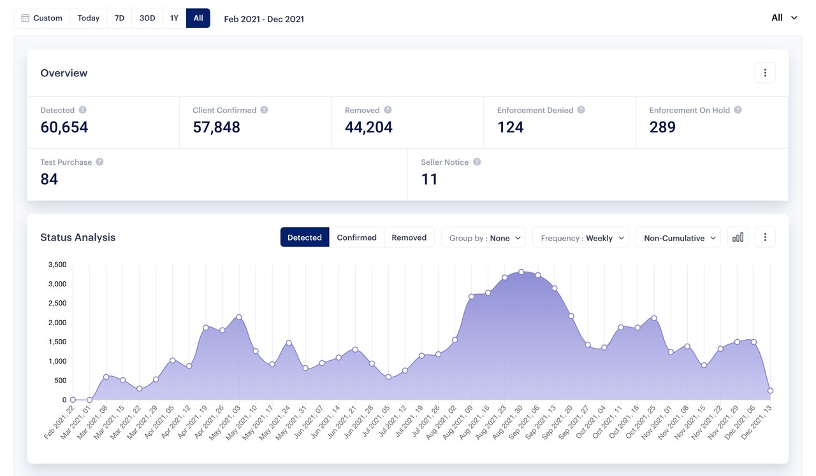
Task: Open the Custom date range picker
Action: 42,18
